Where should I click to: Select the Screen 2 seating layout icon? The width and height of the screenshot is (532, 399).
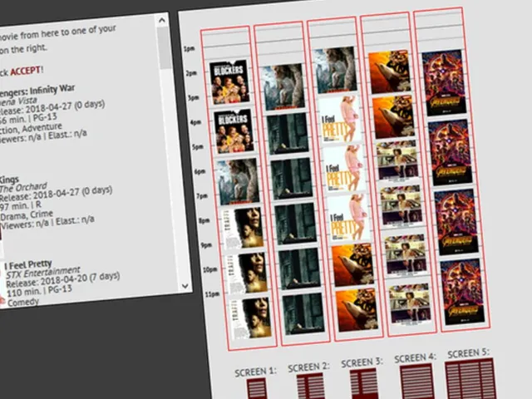pyautogui.click(x=310, y=386)
